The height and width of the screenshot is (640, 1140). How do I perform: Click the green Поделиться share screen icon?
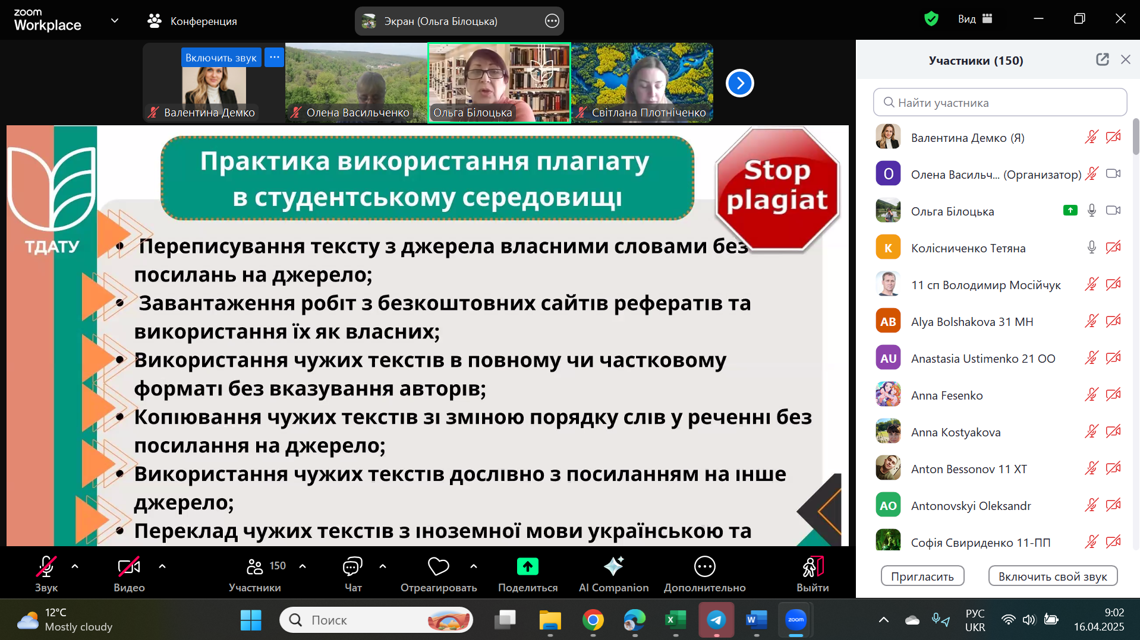pyautogui.click(x=528, y=566)
